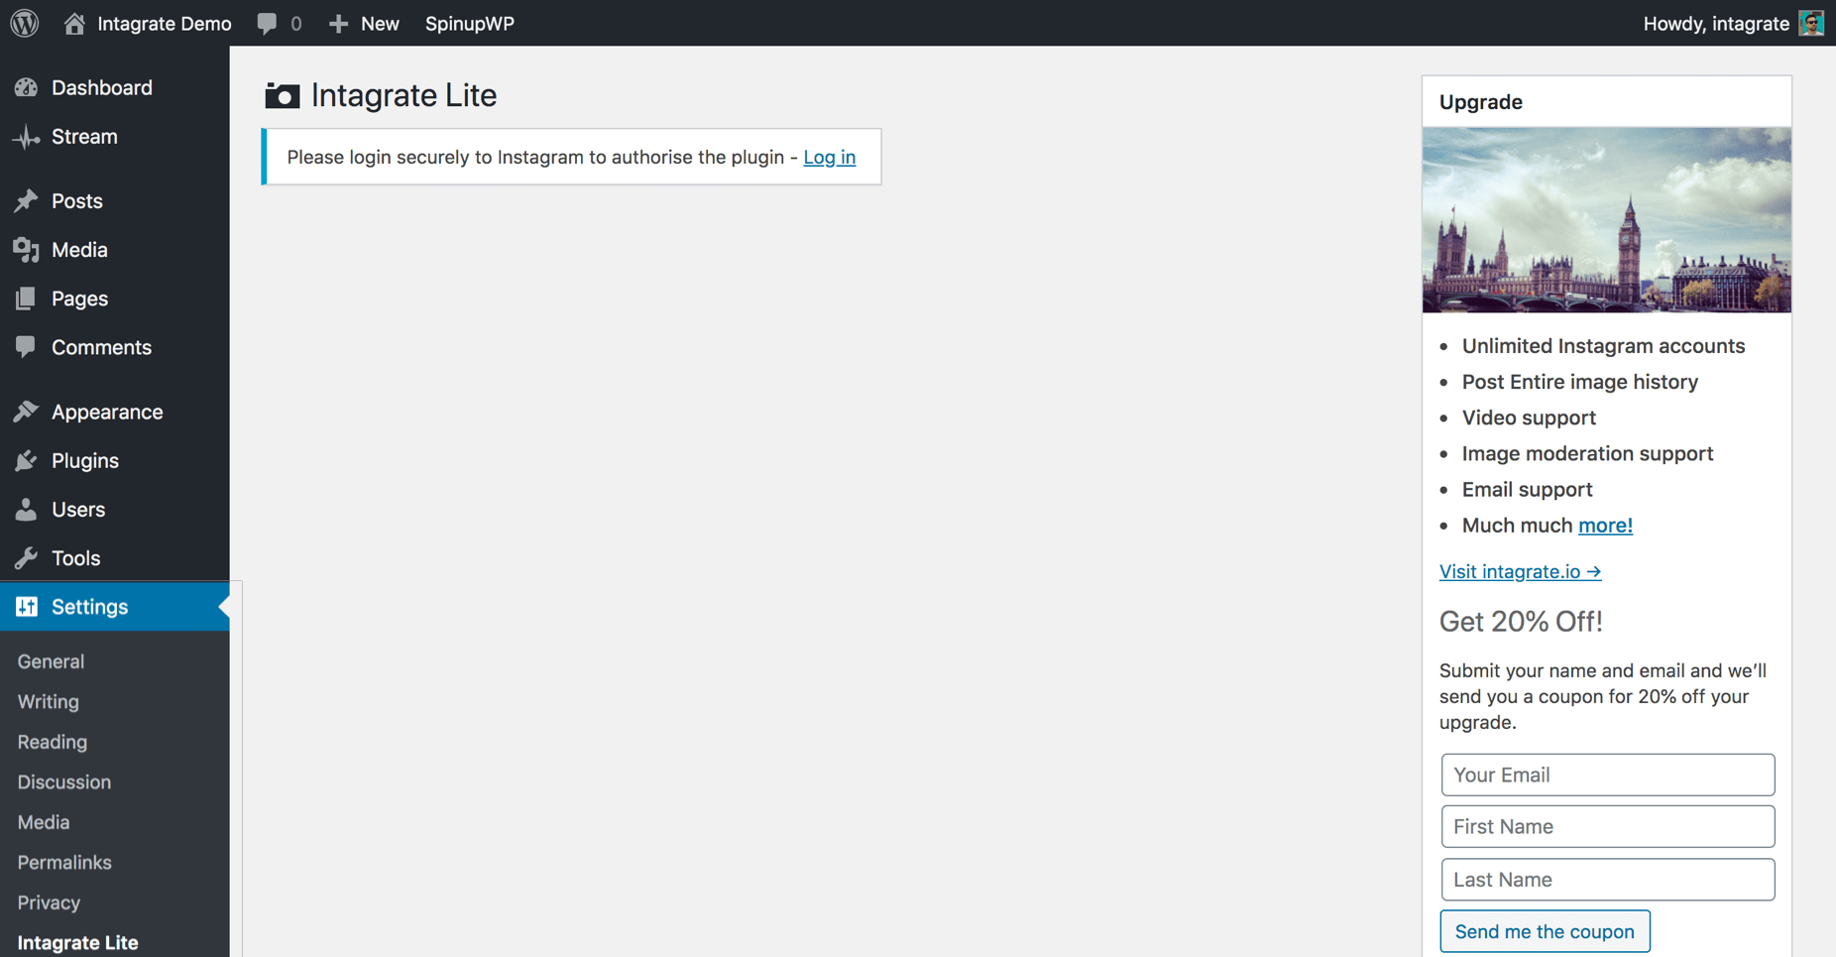Click the Pages icon in sidebar
The width and height of the screenshot is (1836, 957).
(26, 299)
